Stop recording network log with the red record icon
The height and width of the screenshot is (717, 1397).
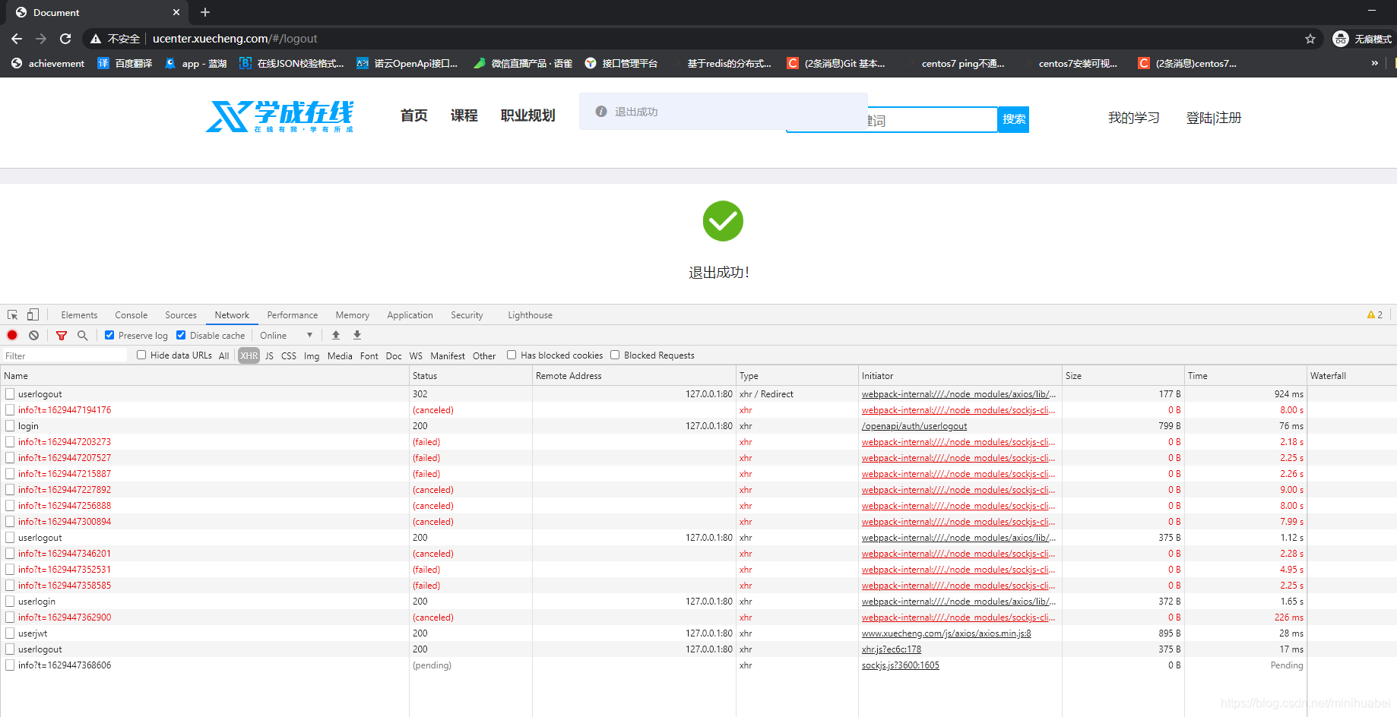click(12, 335)
